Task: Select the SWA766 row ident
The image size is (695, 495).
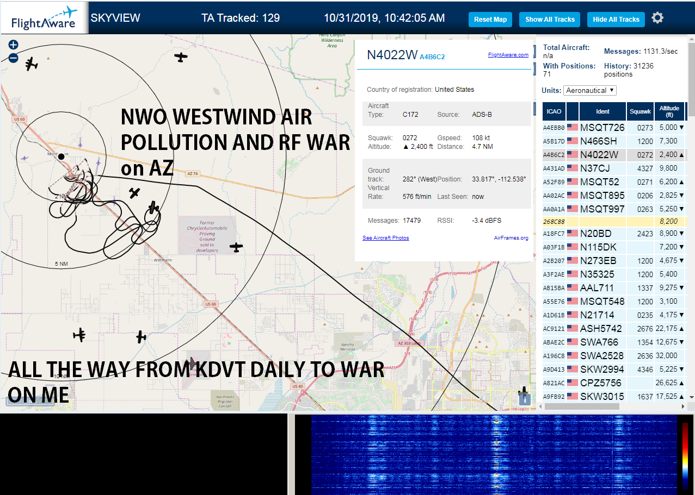Action: [599, 342]
